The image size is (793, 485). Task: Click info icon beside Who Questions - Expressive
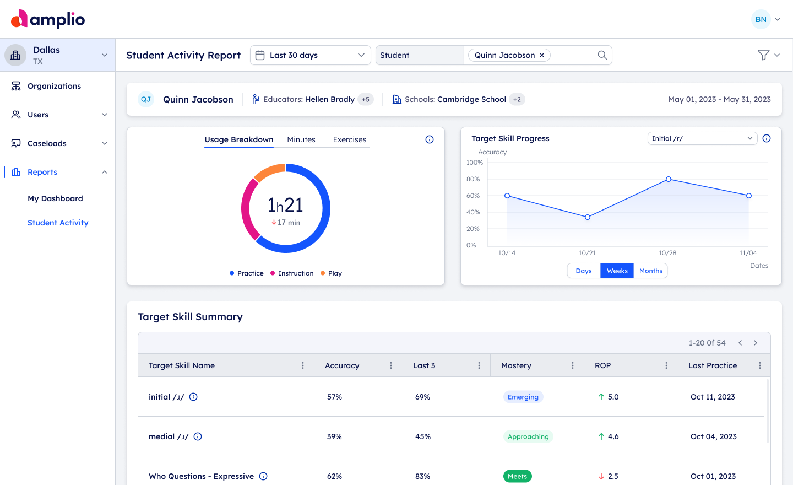263,476
